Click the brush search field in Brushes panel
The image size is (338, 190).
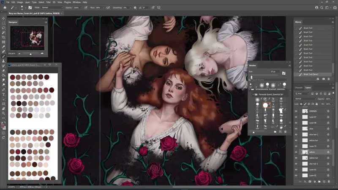(x=268, y=80)
